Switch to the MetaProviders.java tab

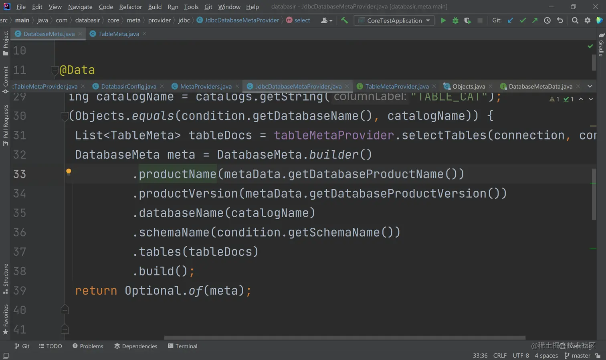[x=205, y=86]
